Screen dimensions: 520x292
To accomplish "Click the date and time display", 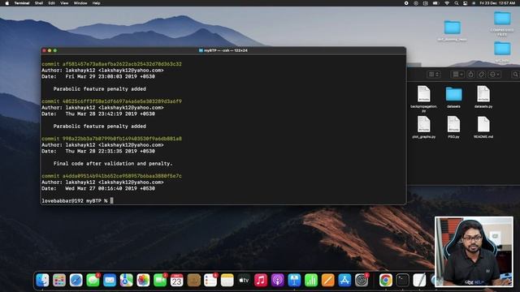I will [497, 3].
